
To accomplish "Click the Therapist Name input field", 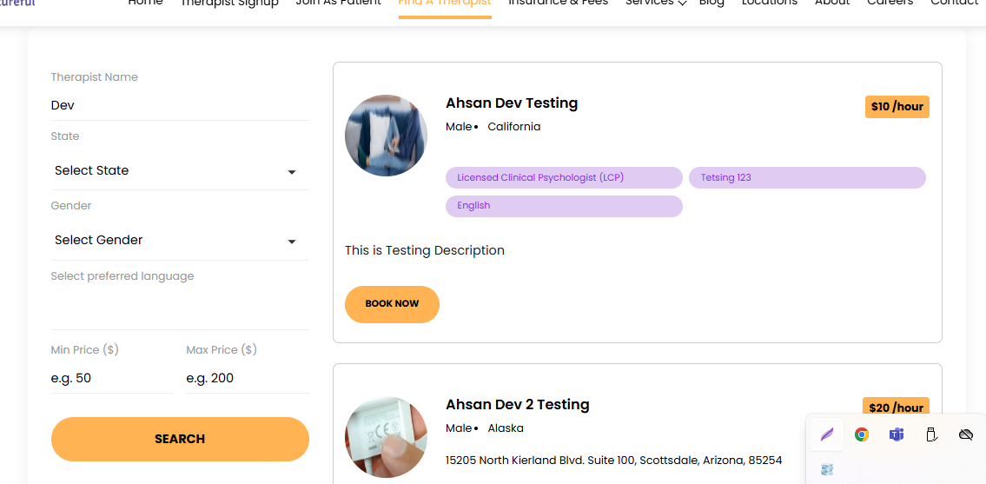I will (x=179, y=105).
